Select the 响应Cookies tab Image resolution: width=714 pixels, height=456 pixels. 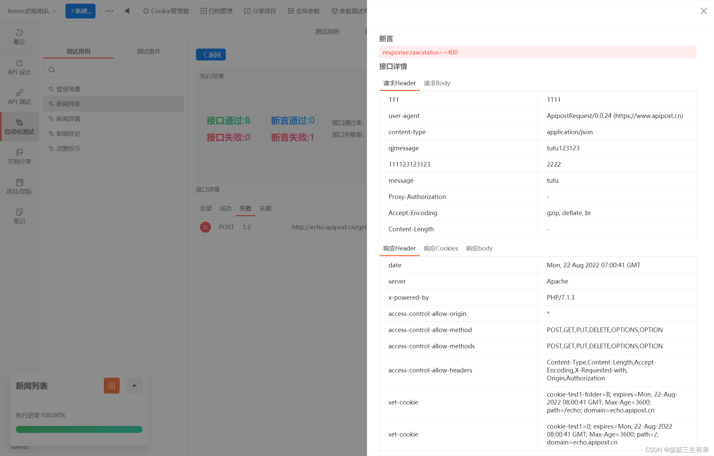pyautogui.click(x=441, y=248)
